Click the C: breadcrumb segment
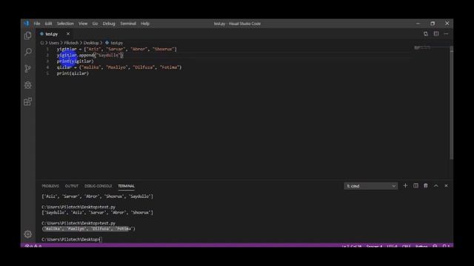Screen dimensions: 474x266 coord(42,43)
